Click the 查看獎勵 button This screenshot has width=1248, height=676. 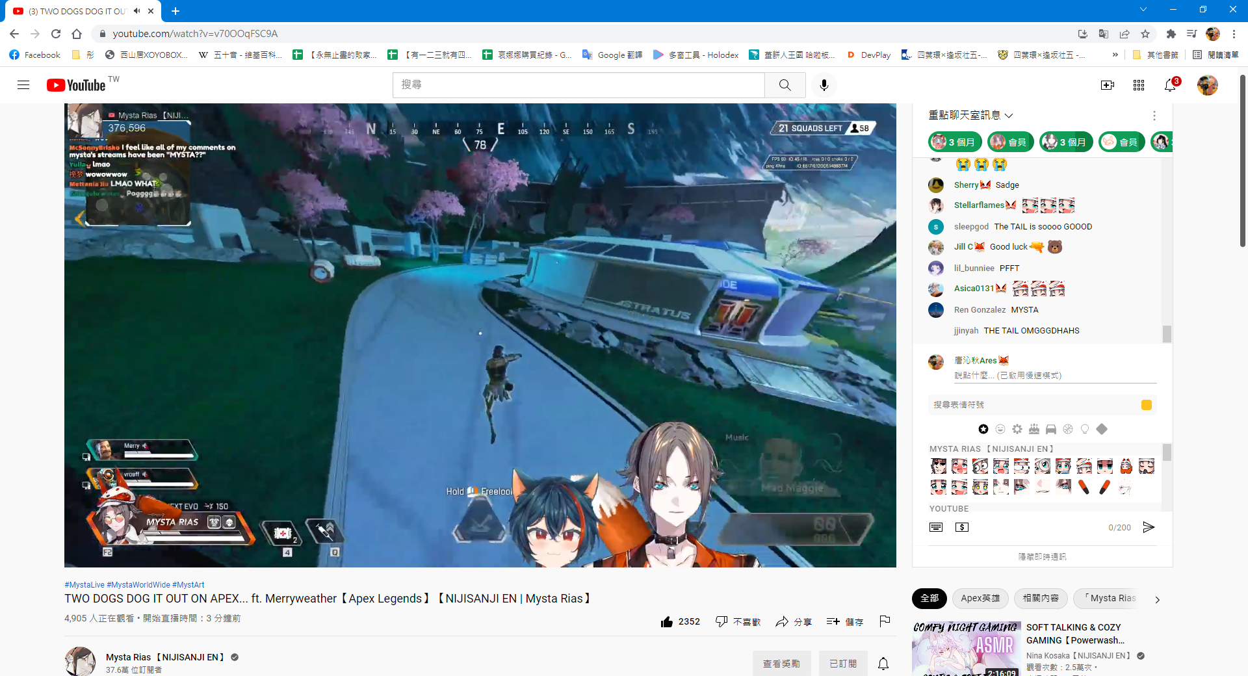(x=782, y=664)
